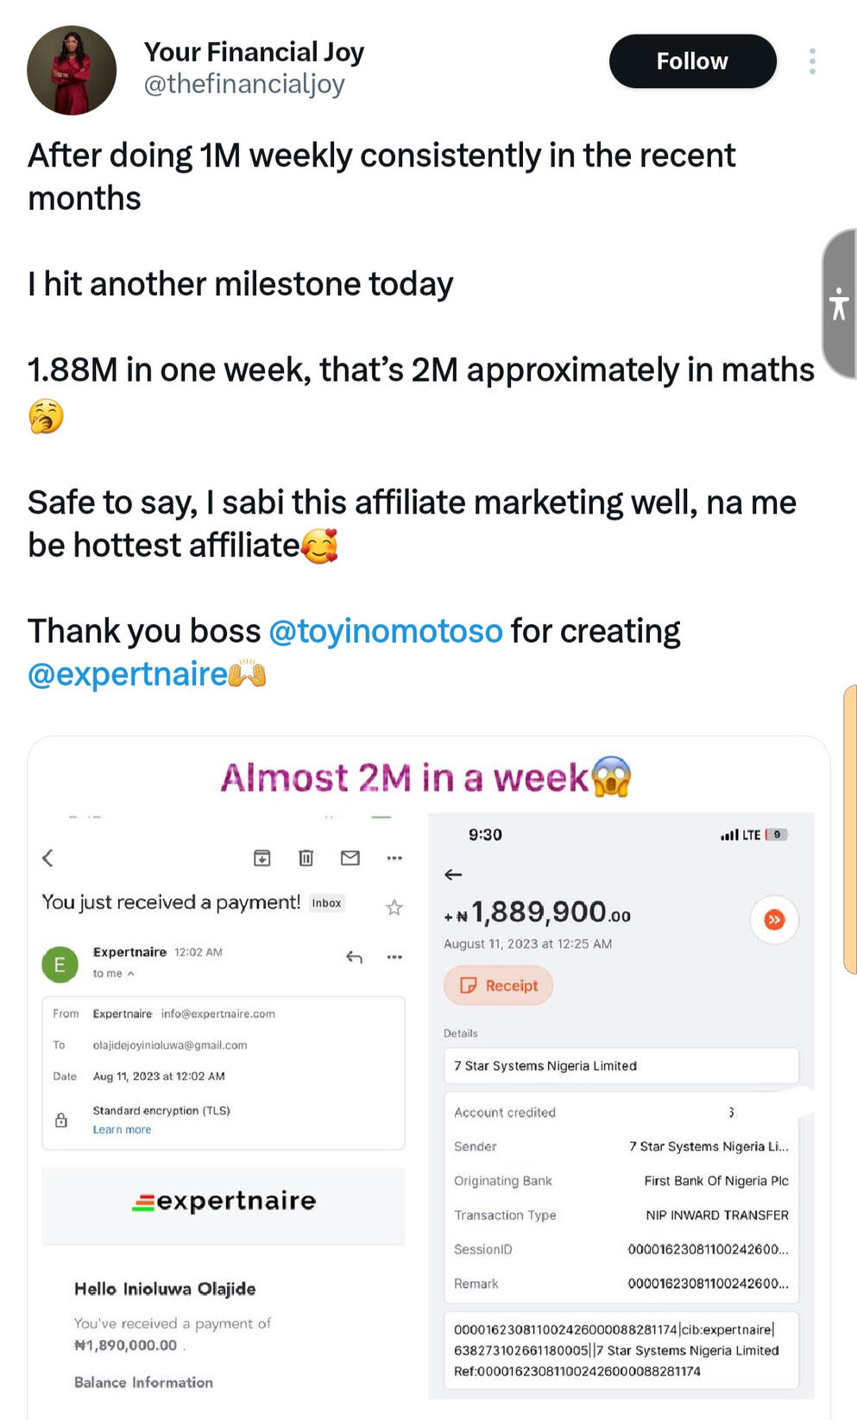Click the Follow button
Screen dimensions: 857x1420
[x=692, y=61]
